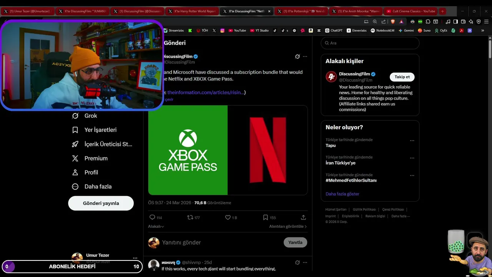Open the post's three-dot more menu

click(x=305, y=57)
